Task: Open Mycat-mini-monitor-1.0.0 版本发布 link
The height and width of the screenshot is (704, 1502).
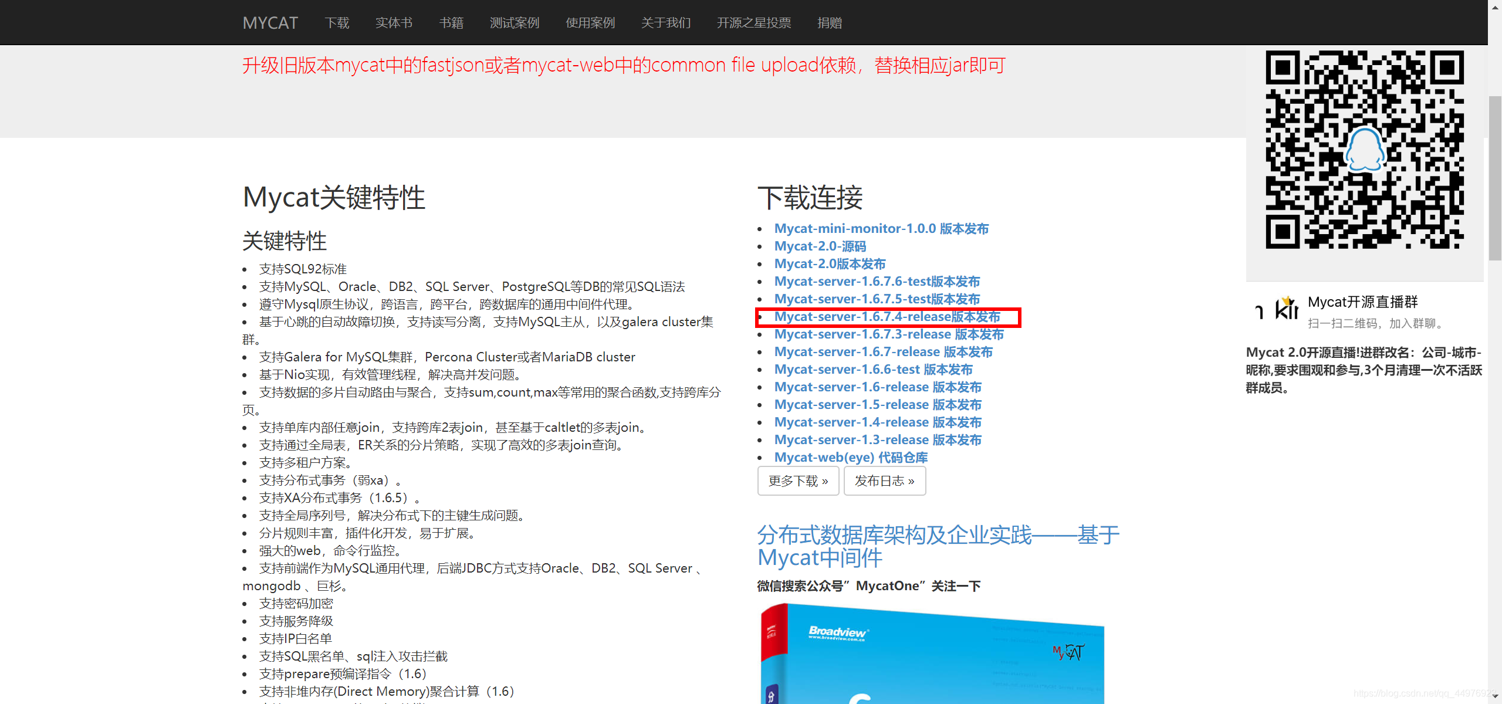Action: click(881, 229)
